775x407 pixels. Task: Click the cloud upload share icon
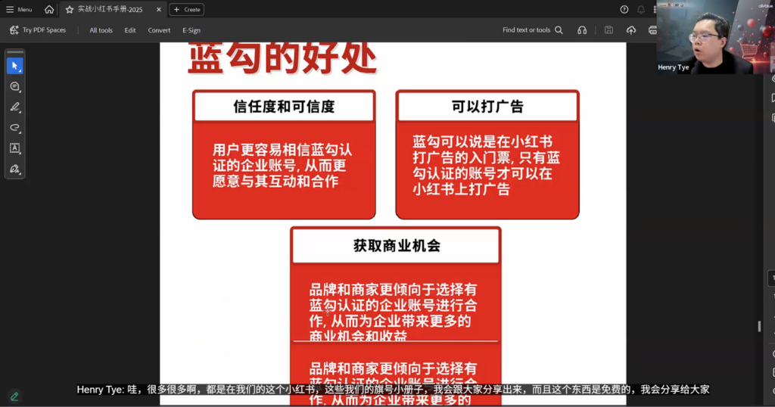pos(631,30)
